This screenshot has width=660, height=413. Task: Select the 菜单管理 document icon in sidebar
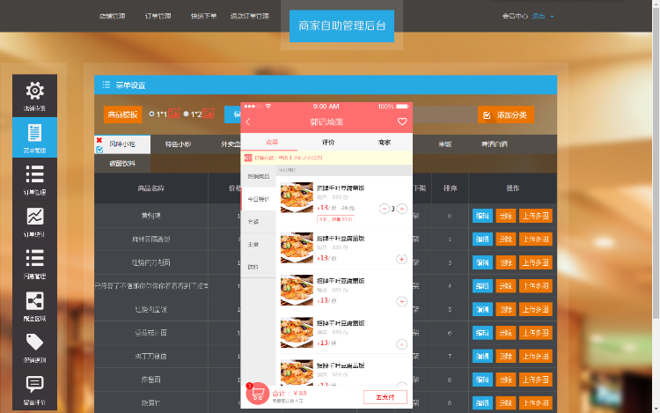(x=34, y=133)
